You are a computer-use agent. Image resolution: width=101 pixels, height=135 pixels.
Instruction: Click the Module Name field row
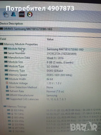click(x=17, y=49)
